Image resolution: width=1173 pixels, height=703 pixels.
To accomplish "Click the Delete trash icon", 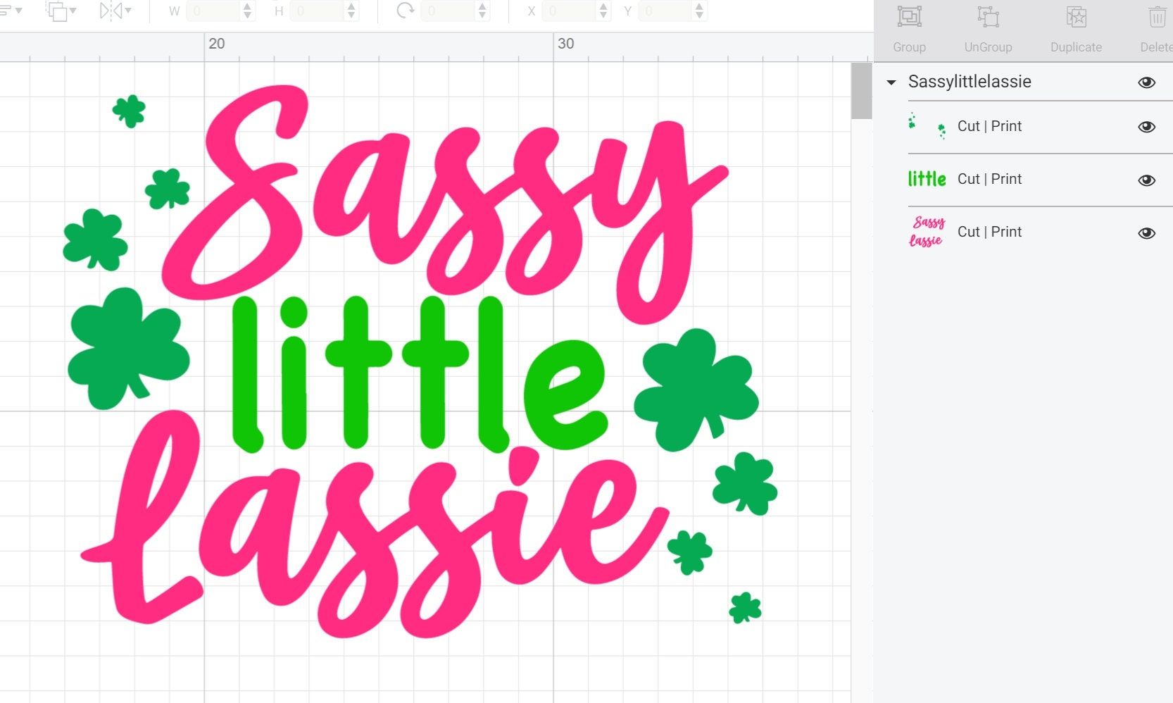I will pos(1155,18).
